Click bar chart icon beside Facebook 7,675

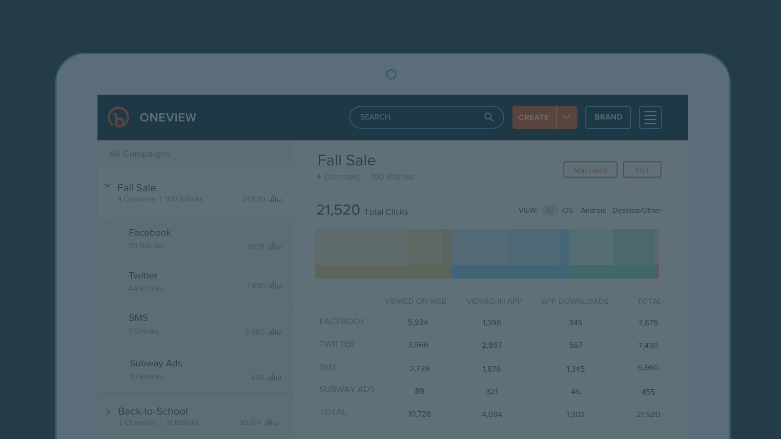(275, 246)
